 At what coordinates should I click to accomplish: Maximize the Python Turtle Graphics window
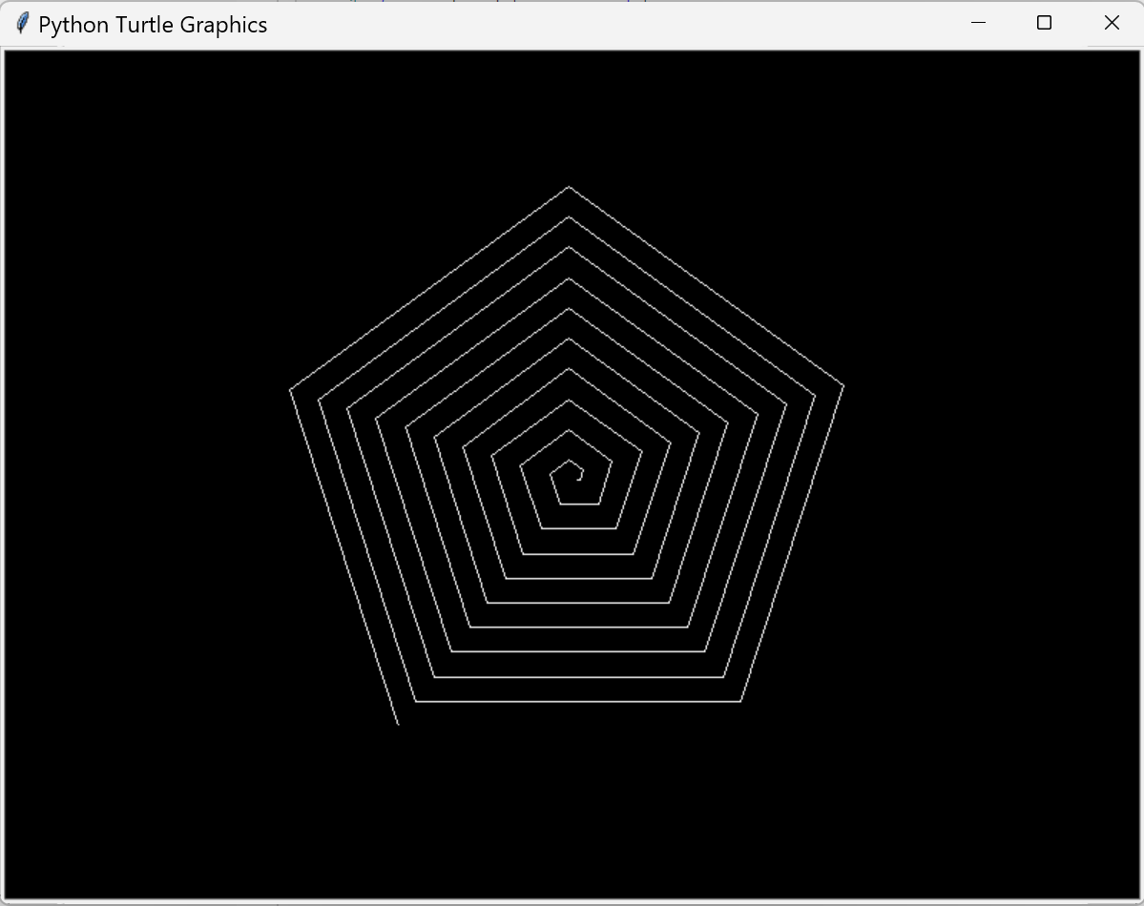[1044, 23]
